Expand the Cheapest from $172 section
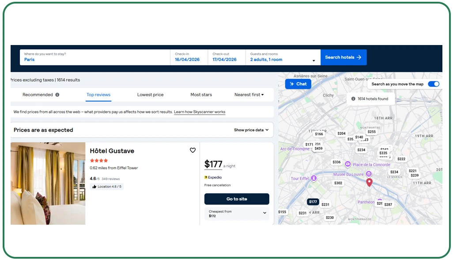453x260 pixels. coord(237,213)
